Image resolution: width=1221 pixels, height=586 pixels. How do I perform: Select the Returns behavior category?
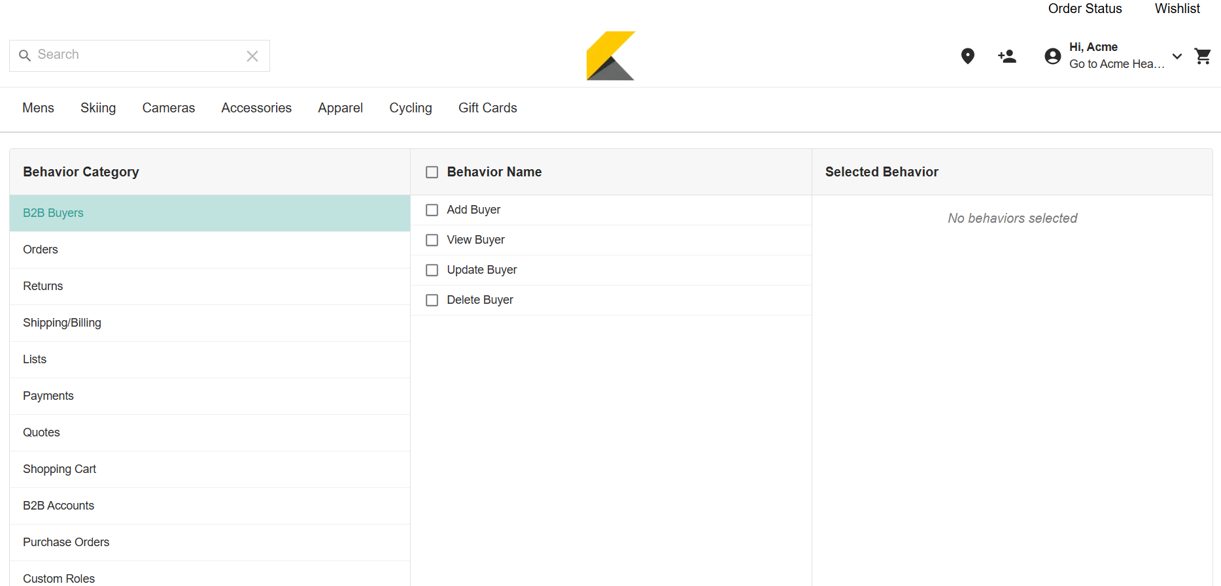[210, 286]
